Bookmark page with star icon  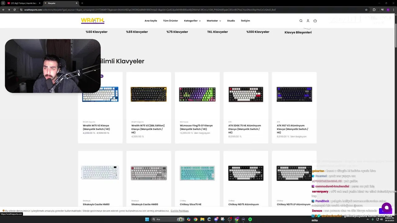pyautogui.click(x=366, y=10)
